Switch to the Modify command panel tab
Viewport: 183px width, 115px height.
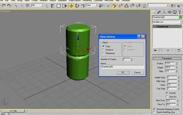[x=159, y=12]
